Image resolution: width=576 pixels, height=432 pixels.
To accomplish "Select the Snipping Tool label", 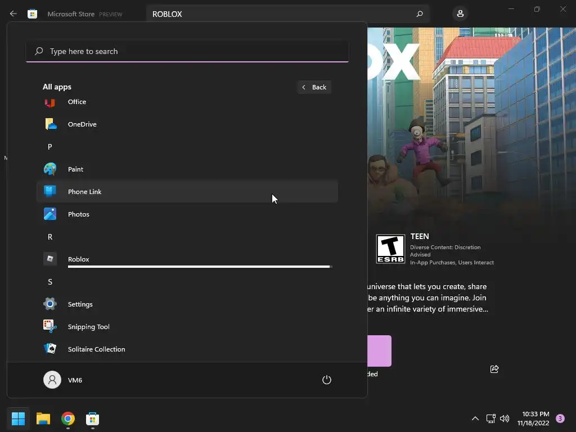I will click(88, 327).
